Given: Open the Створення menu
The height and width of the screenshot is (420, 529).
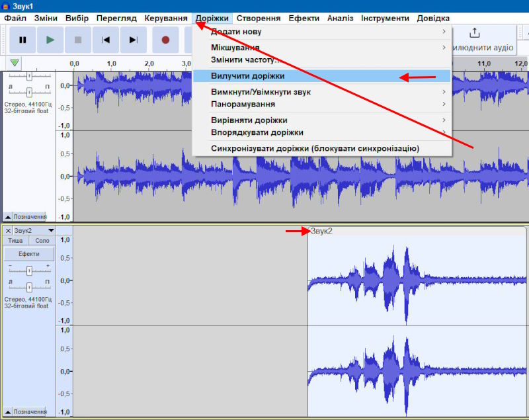Looking at the screenshot, I should 259,19.
